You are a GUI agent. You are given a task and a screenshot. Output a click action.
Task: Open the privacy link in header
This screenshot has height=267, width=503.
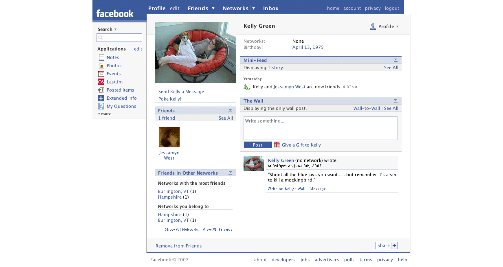[x=373, y=8]
